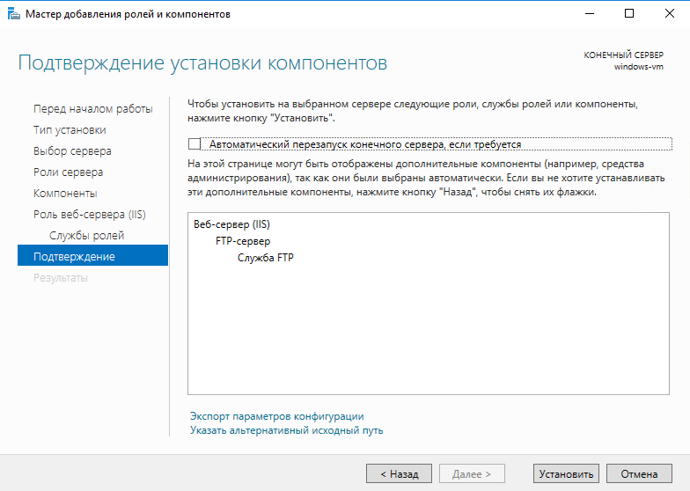Open 'Службы ролей' step
Viewport: 690px width, 491px height.
pyautogui.click(x=86, y=236)
